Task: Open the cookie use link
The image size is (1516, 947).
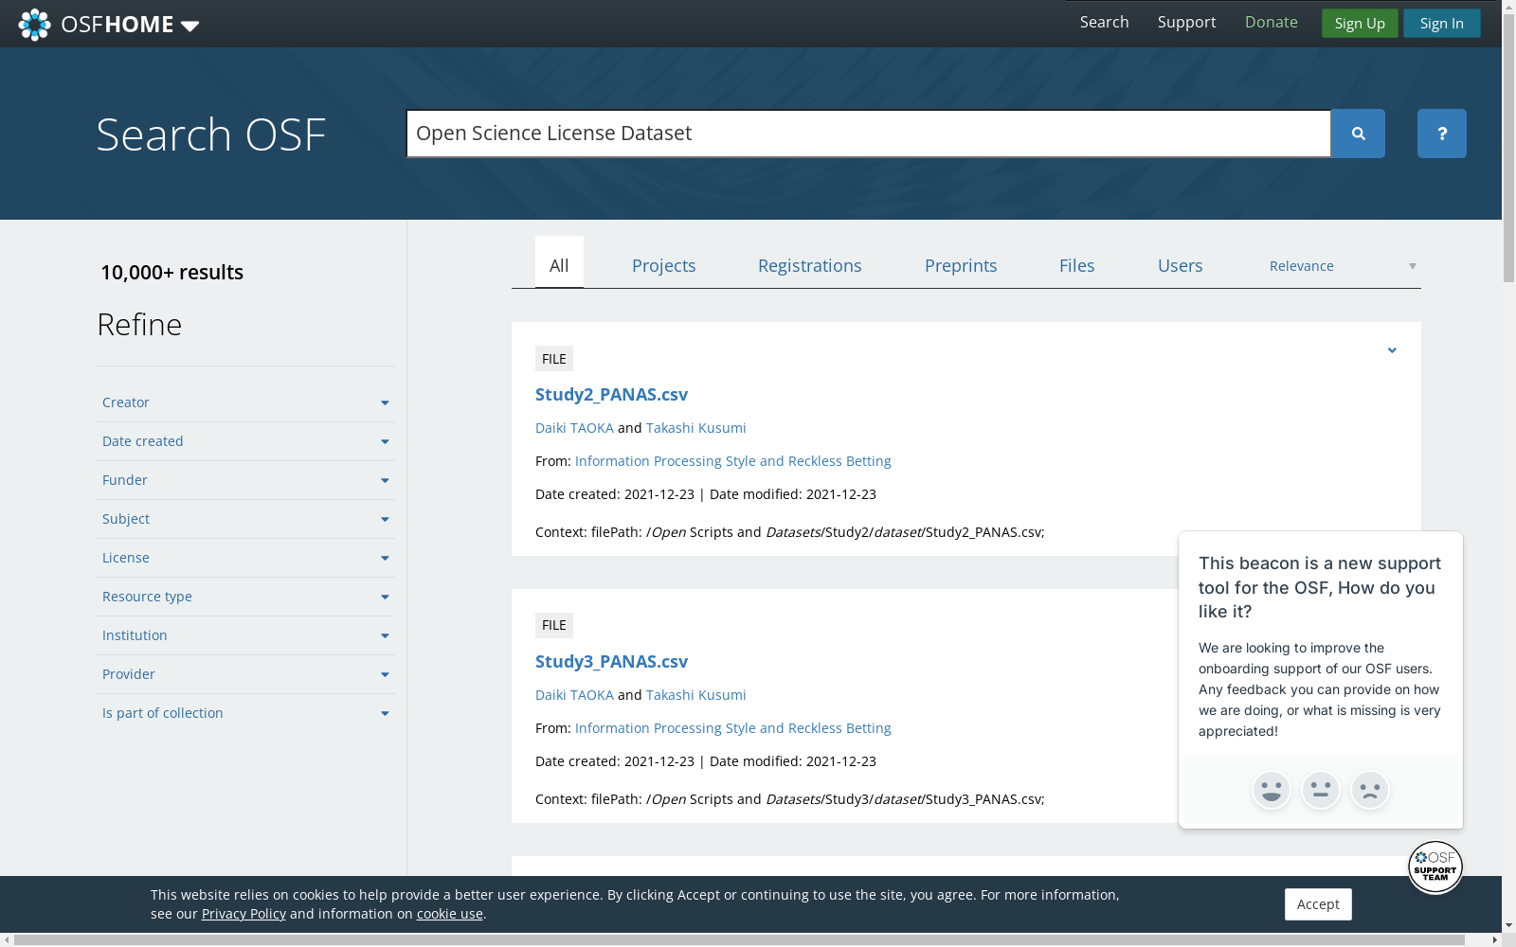Action: 450,914
